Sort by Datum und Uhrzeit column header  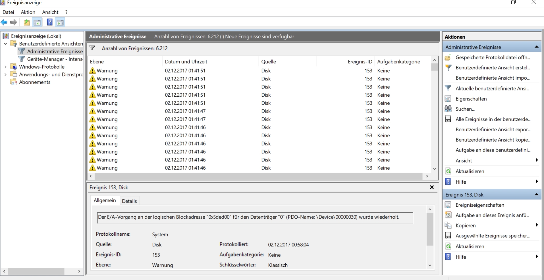click(210, 62)
